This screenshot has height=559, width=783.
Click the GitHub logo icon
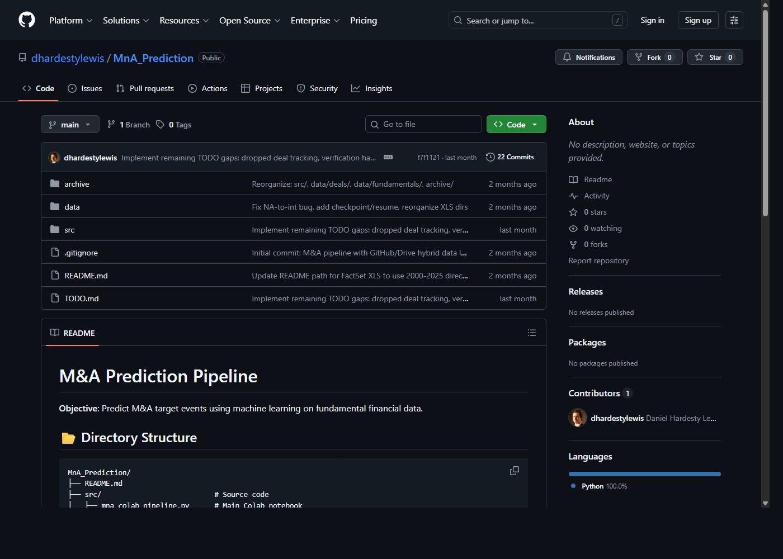[x=26, y=20]
